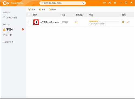Click the 名称 column header
The height and width of the screenshot is (99, 135).
[35, 15]
